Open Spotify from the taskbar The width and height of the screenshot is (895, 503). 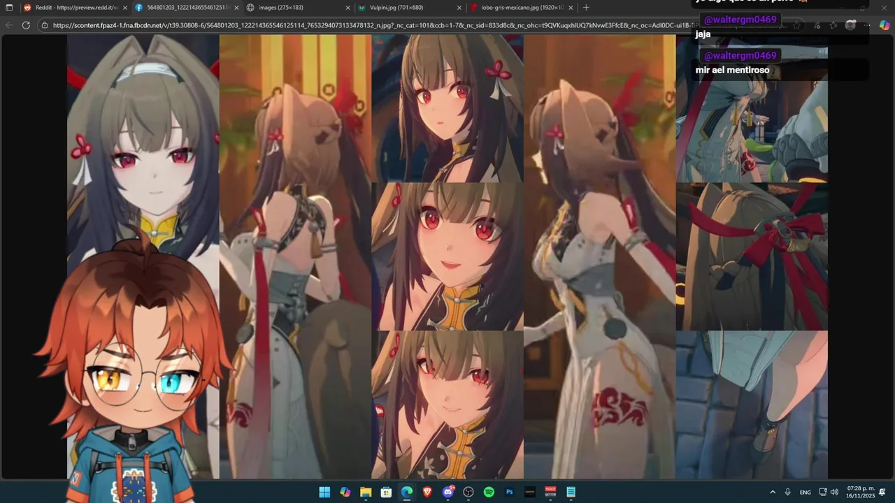(489, 492)
